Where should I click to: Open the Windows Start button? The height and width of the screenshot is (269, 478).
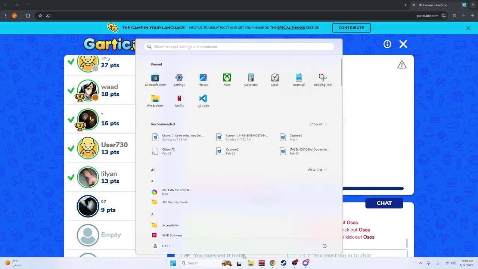(x=173, y=263)
